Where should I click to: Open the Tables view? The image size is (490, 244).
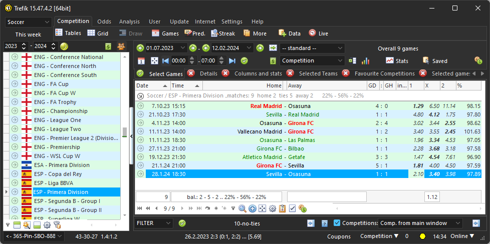tap(68, 33)
